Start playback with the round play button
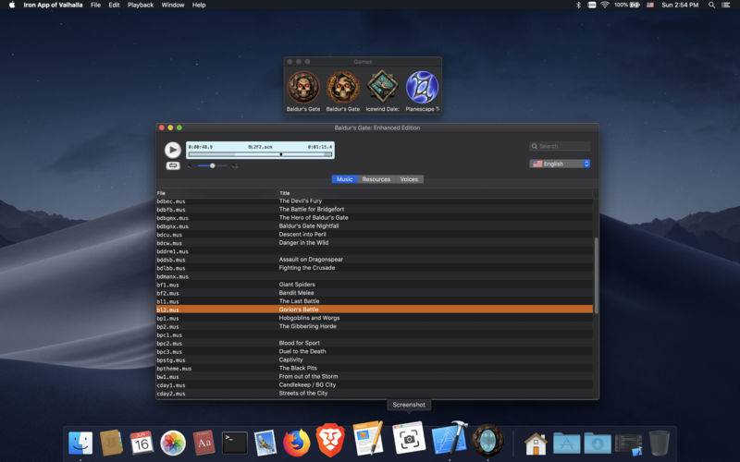Screen dimensions: 740x462 click(173, 150)
